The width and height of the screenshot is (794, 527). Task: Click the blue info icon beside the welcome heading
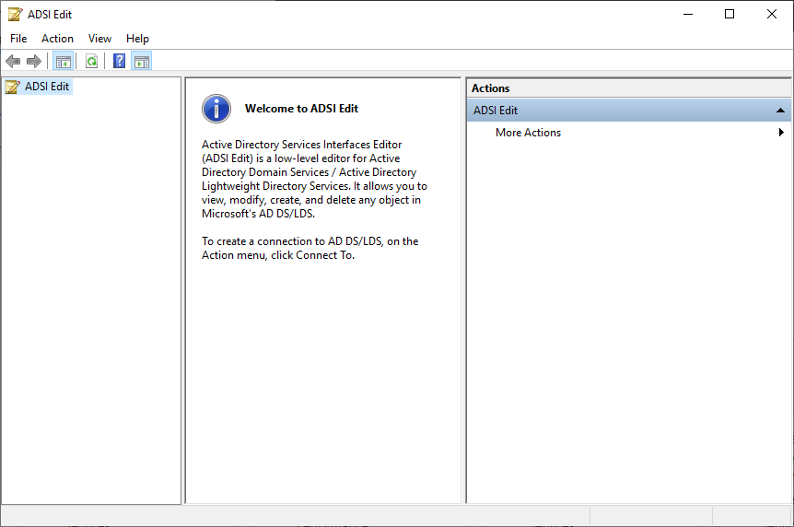click(216, 109)
